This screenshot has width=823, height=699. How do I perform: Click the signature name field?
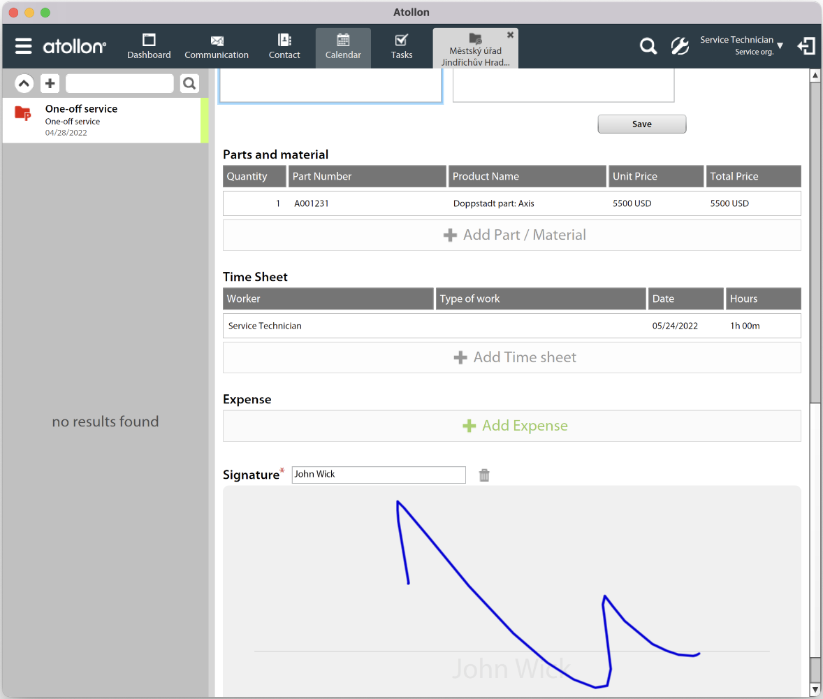click(378, 475)
